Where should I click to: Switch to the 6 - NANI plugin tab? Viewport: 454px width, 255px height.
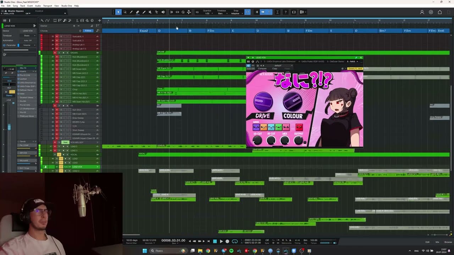tap(352, 62)
